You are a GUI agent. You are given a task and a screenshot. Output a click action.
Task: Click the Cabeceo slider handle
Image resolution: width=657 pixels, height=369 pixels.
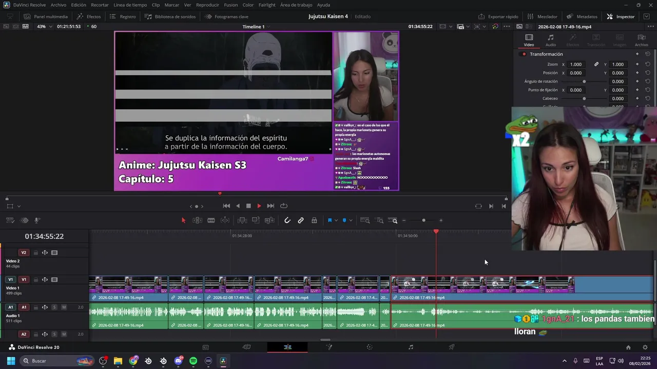584,98
